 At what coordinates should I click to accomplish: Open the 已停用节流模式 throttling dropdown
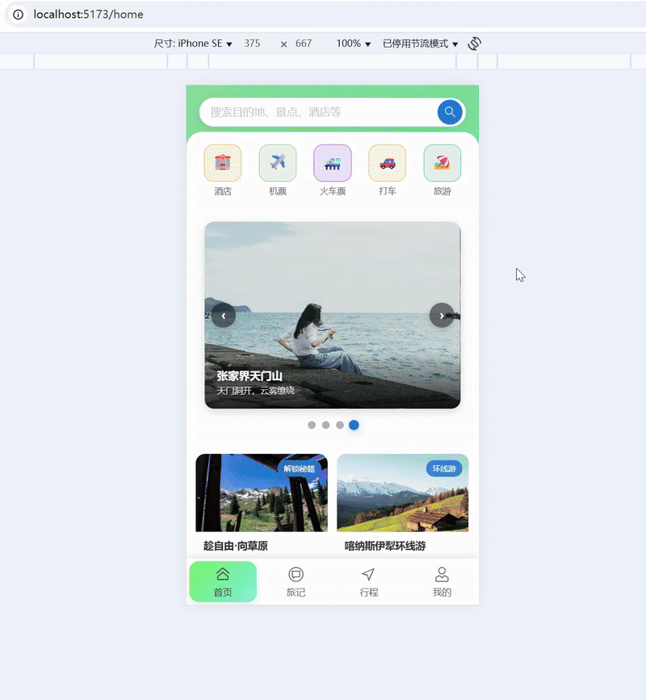416,44
